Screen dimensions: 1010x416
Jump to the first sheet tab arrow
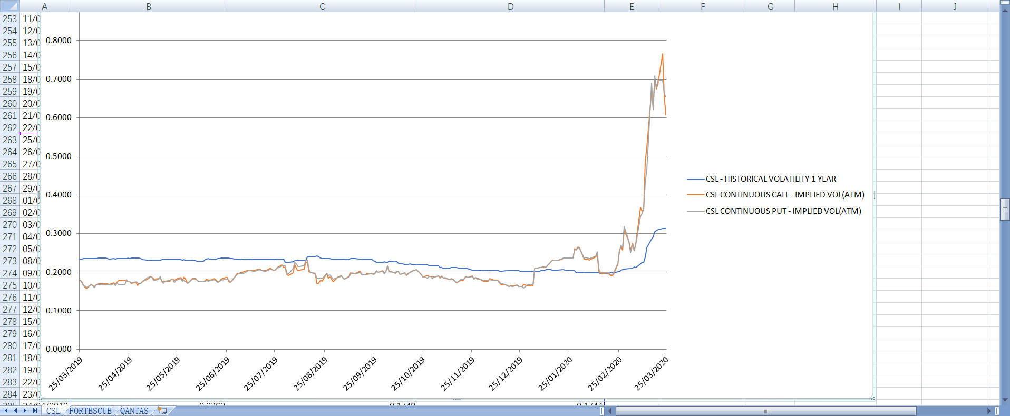tap(6, 411)
